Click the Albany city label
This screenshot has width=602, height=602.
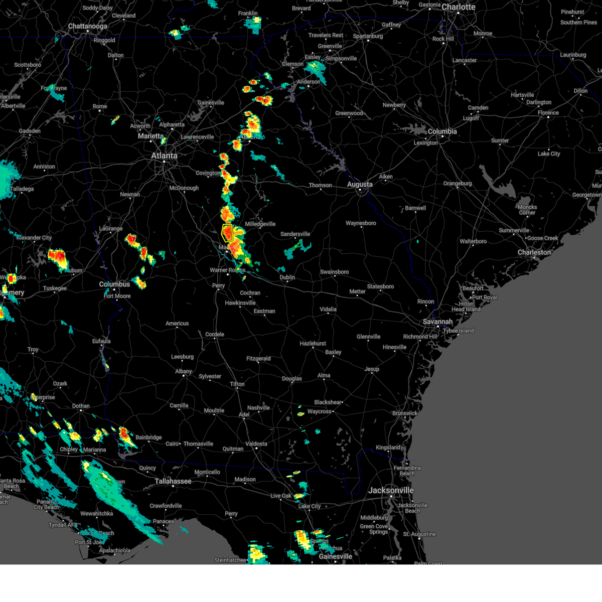click(184, 372)
